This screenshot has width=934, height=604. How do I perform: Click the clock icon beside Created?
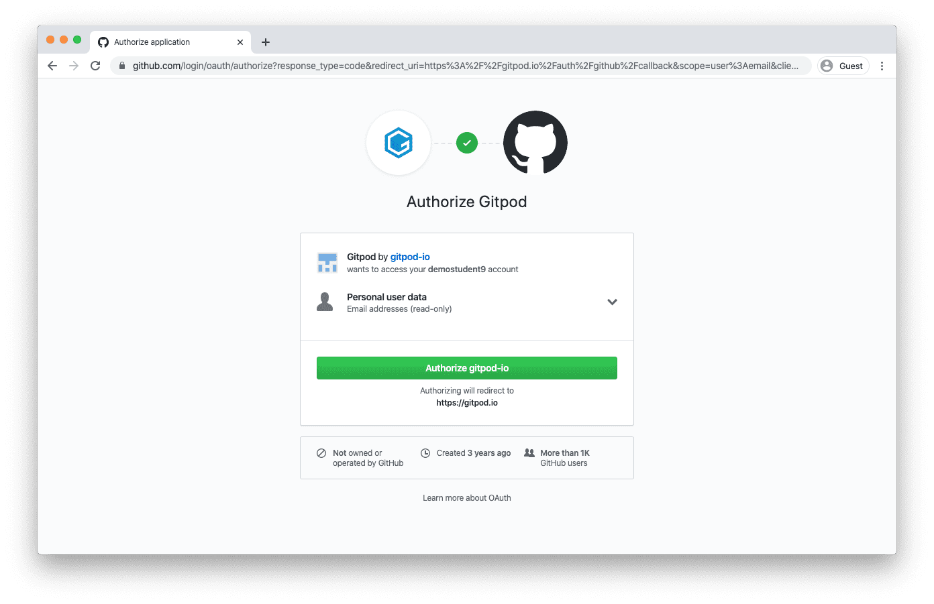pos(425,453)
